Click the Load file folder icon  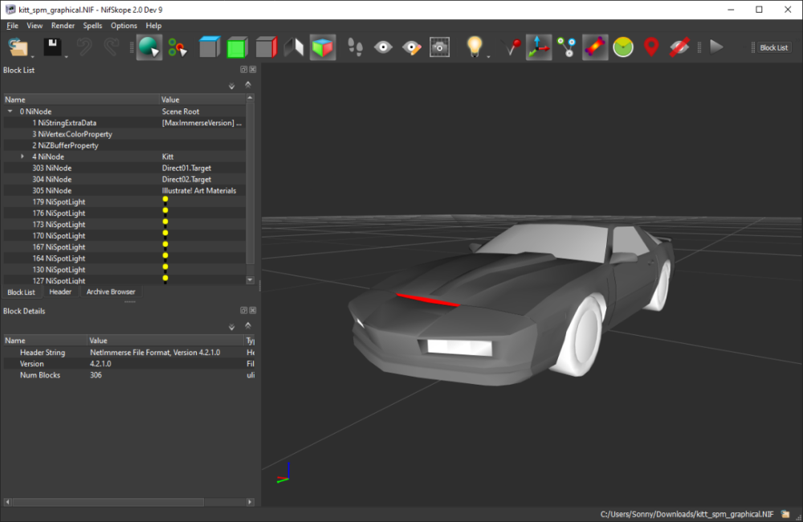[x=18, y=47]
